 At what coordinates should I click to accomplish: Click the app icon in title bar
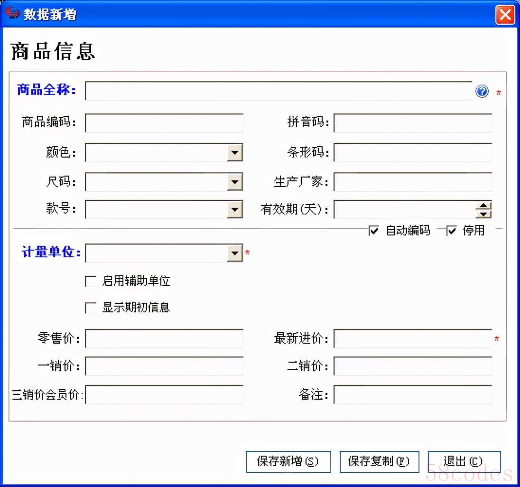(12, 14)
